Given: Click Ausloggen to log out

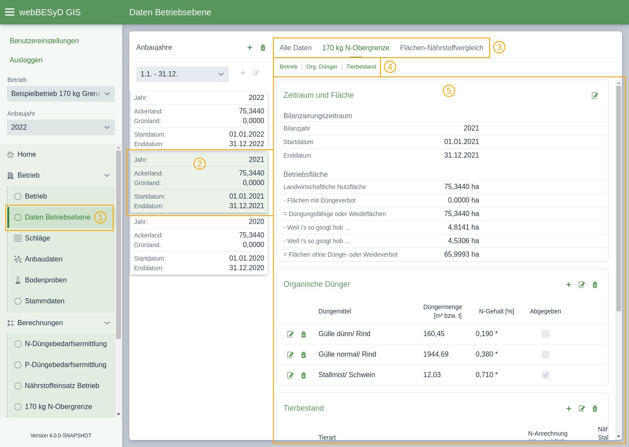Looking at the screenshot, I should pos(26,60).
